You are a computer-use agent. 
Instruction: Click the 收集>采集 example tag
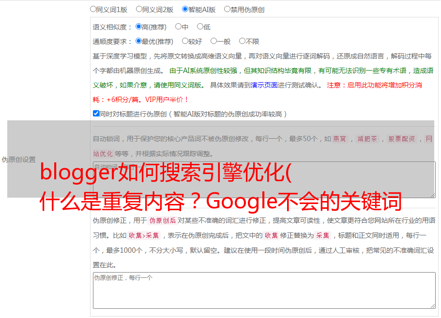144,235
